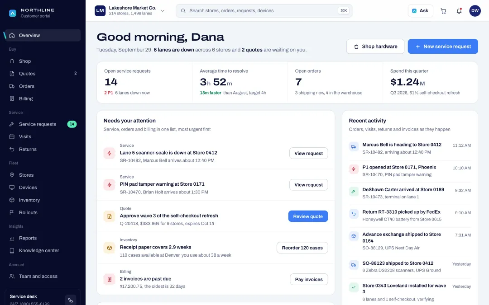The image size is (489, 305).
Task: Open the shopping cart icon
Action: [x=443, y=11]
